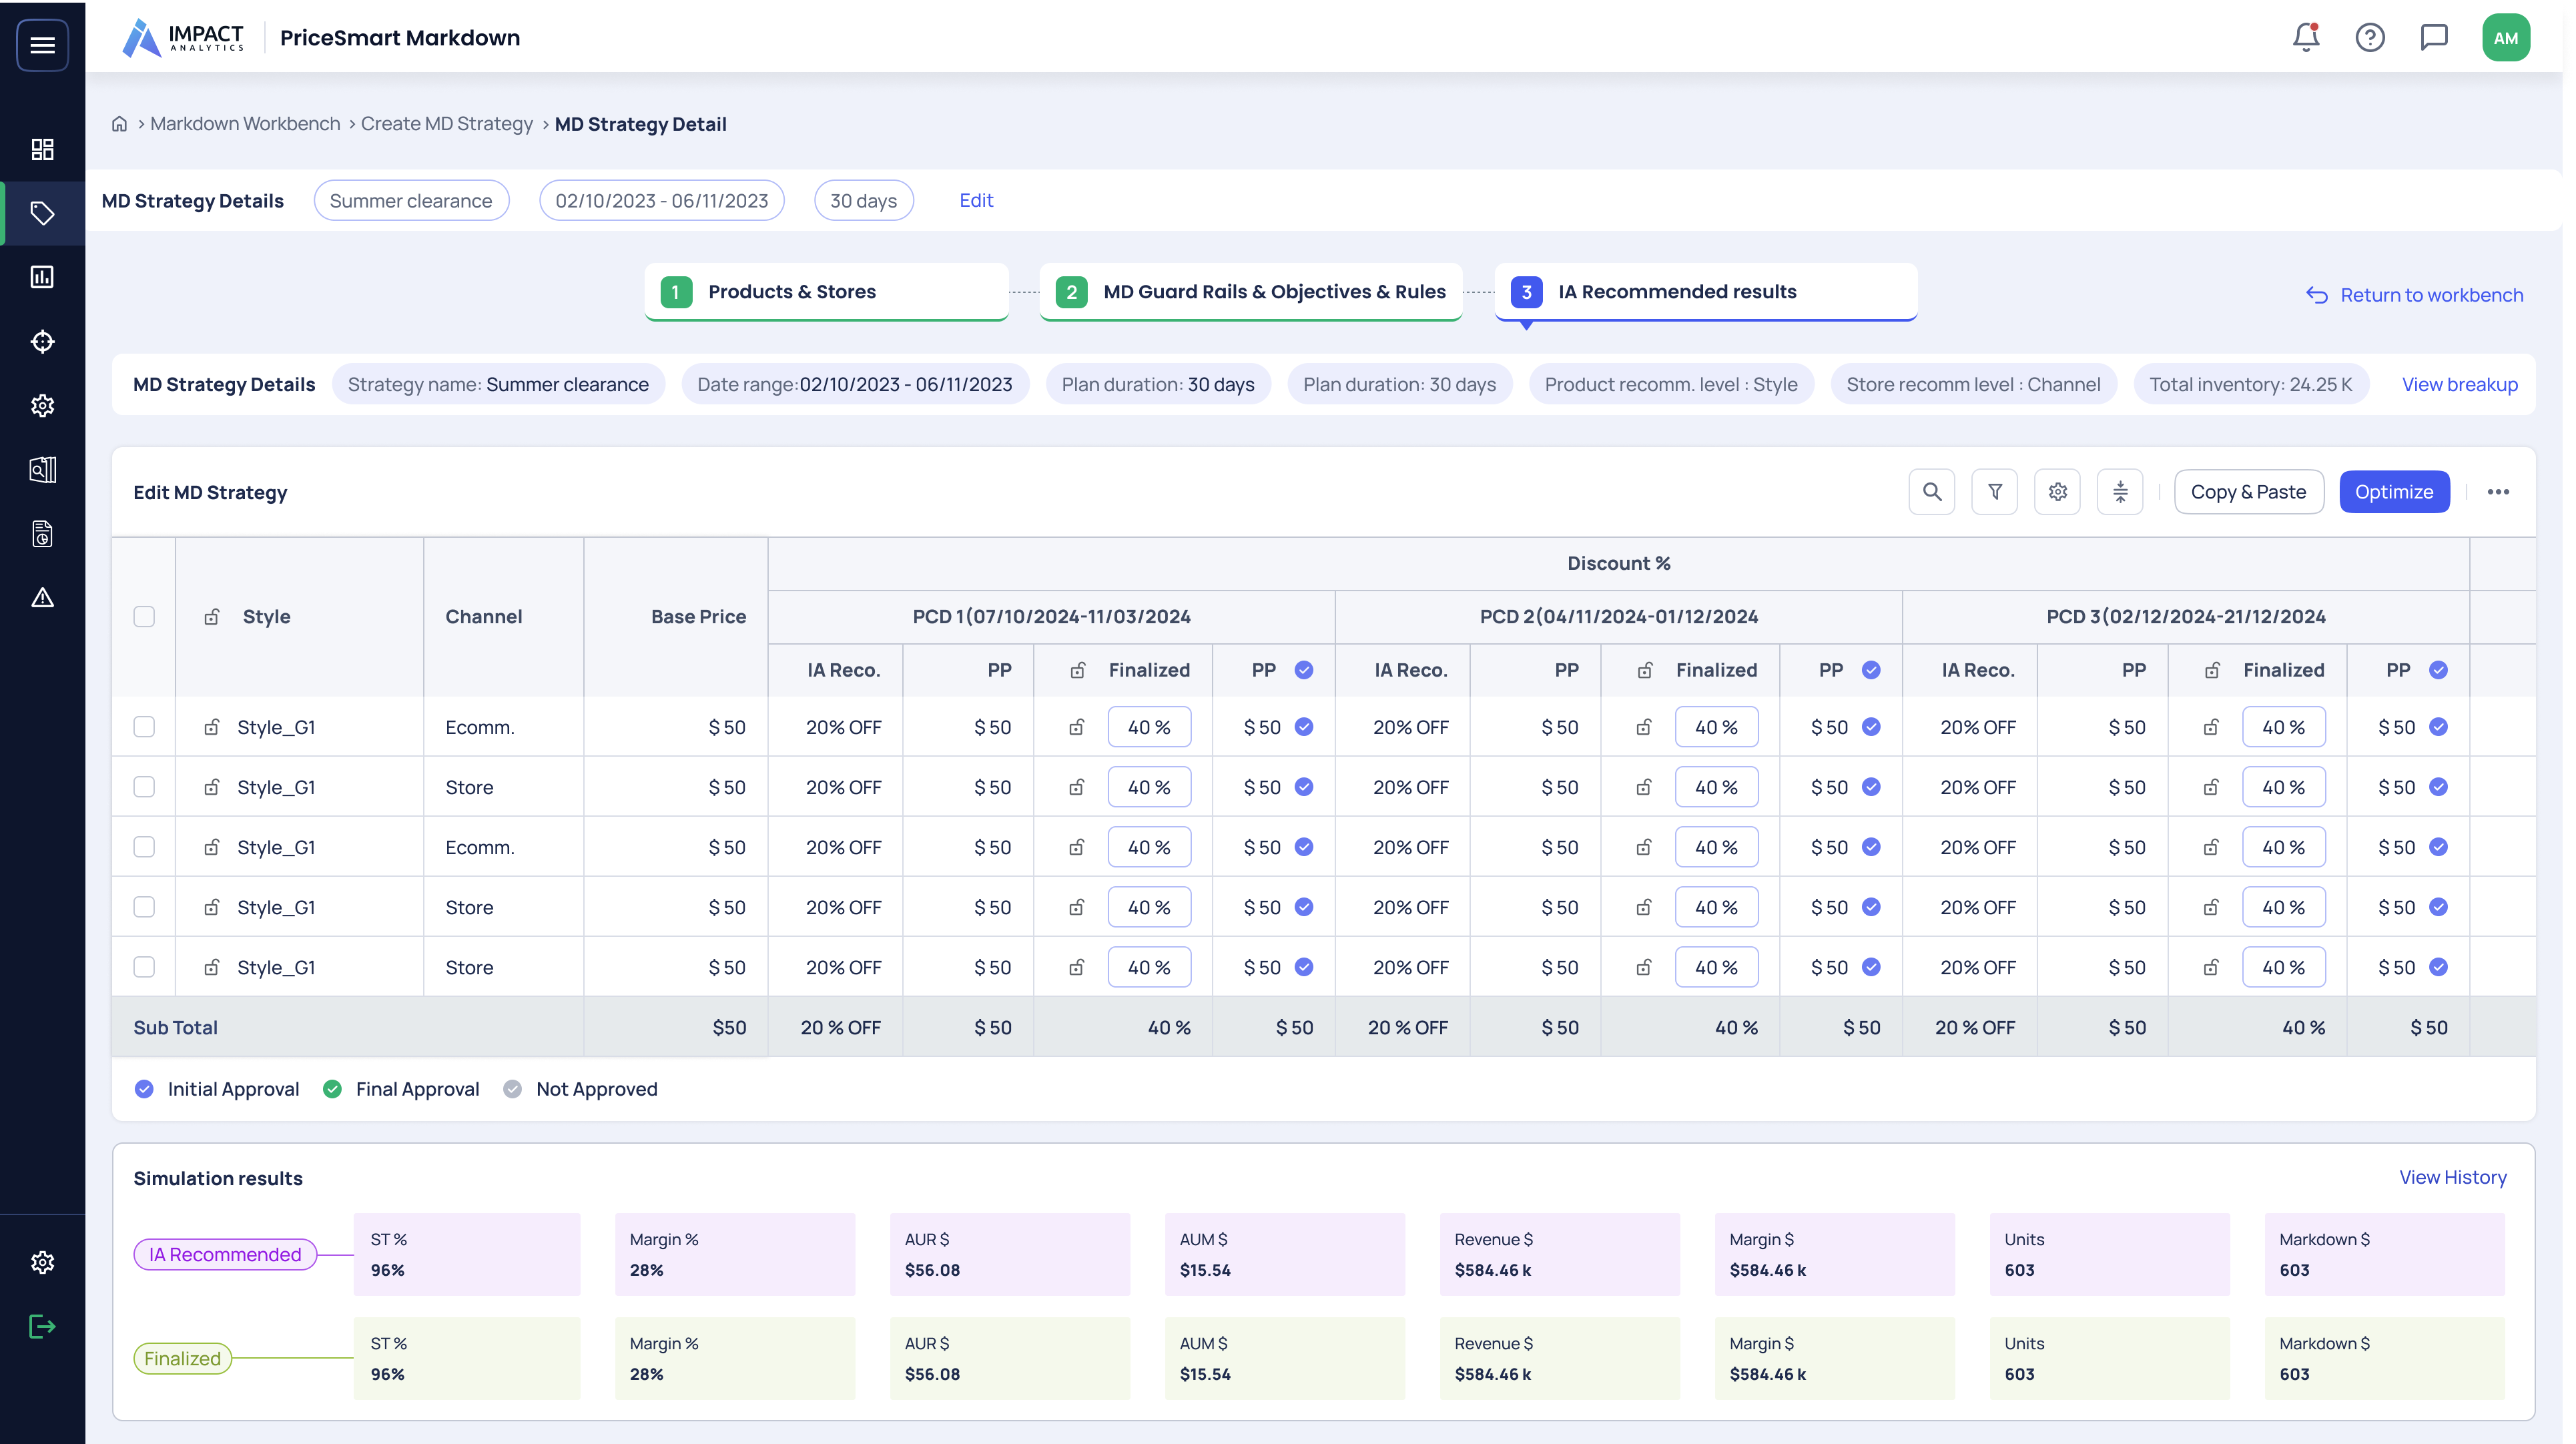Check the last Style_G1 Store row checkbox
The image size is (2576, 1444).
144,967
